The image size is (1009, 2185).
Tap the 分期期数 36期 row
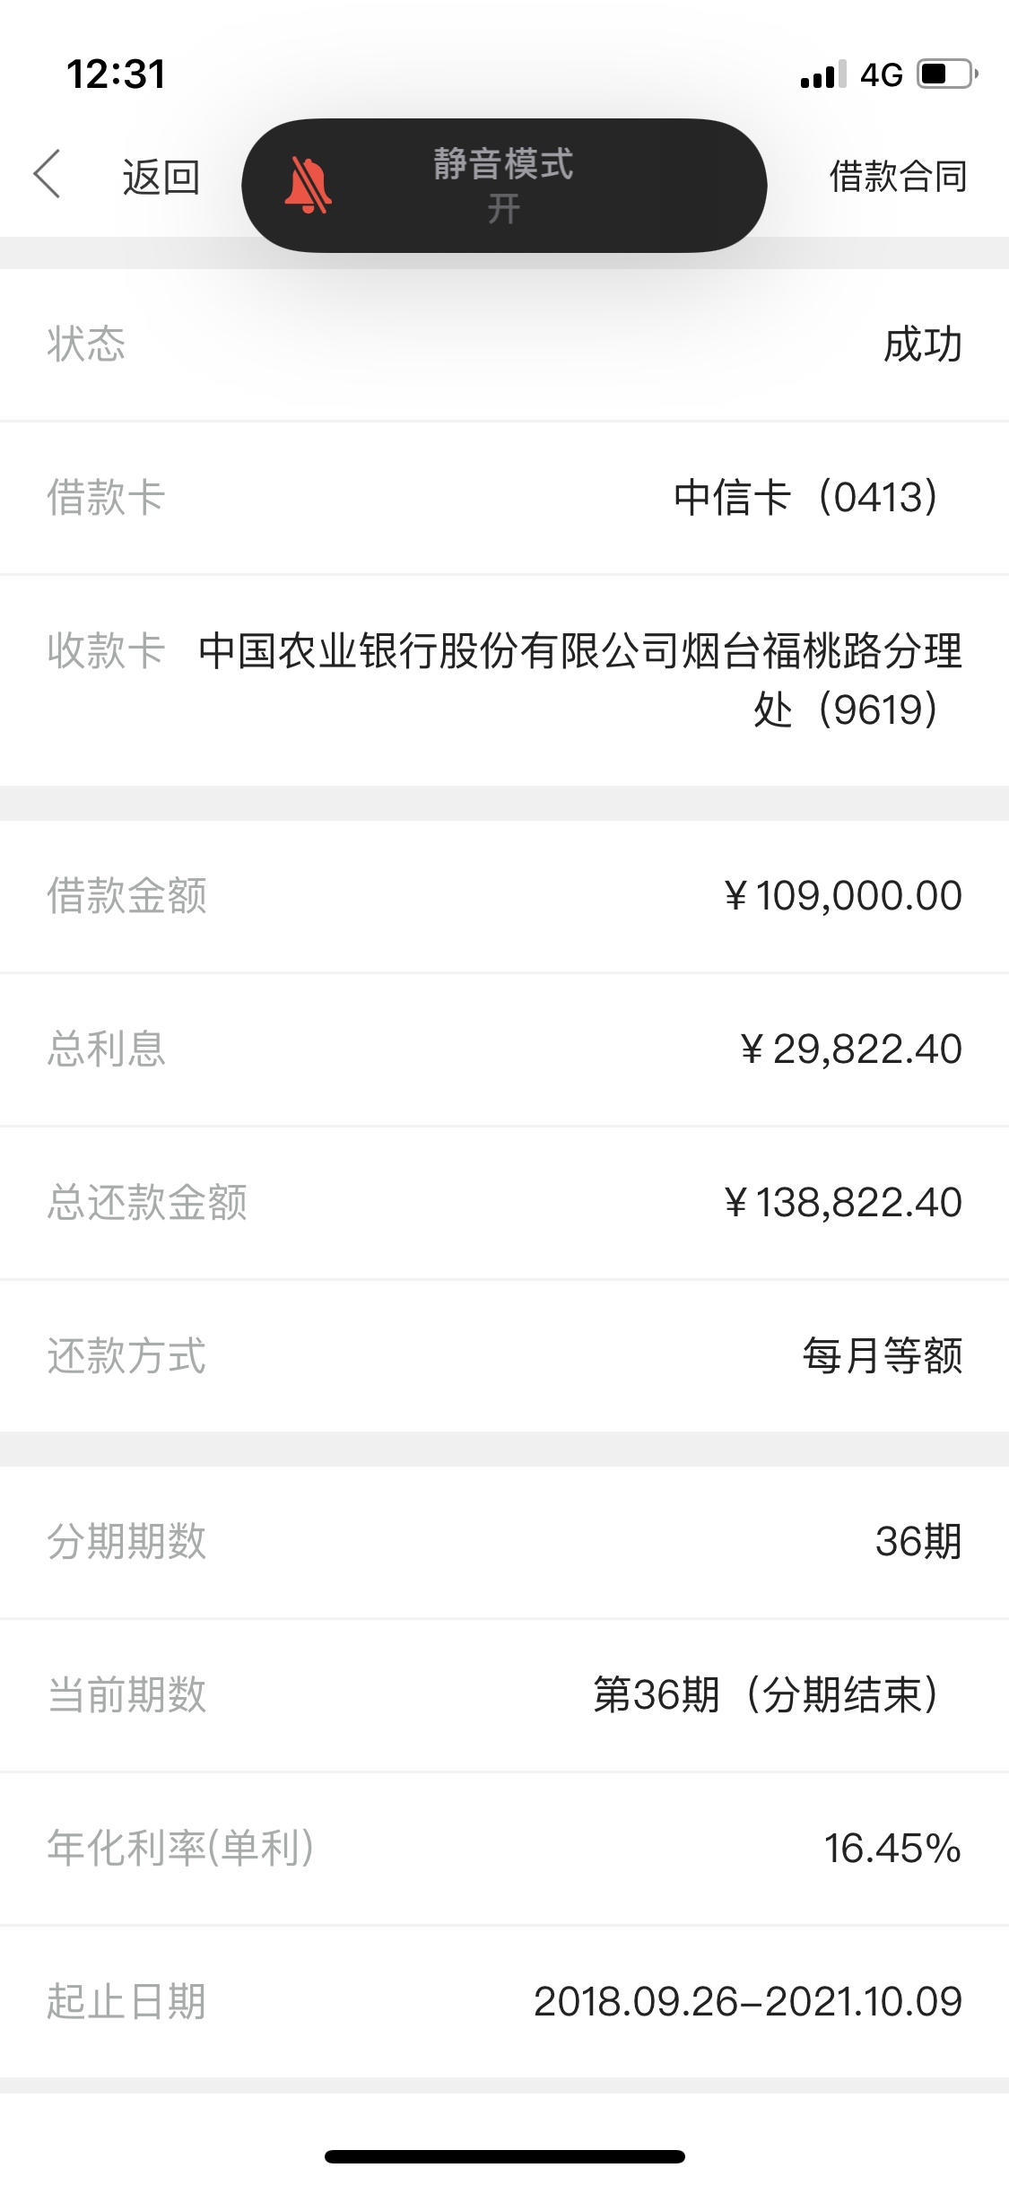[504, 1543]
